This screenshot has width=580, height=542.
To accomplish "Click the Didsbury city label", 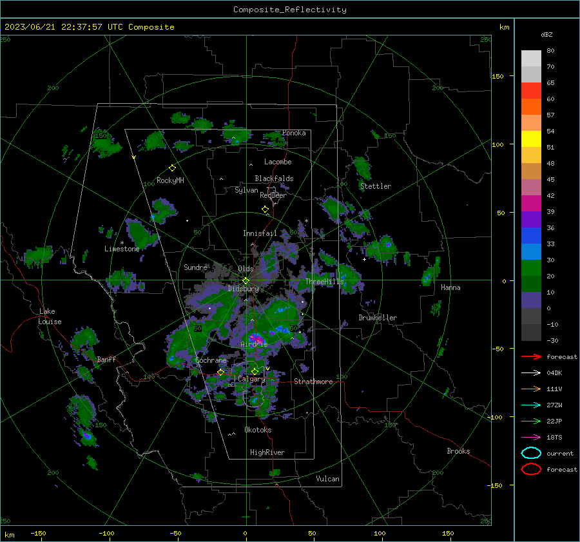I will [243, 289].
